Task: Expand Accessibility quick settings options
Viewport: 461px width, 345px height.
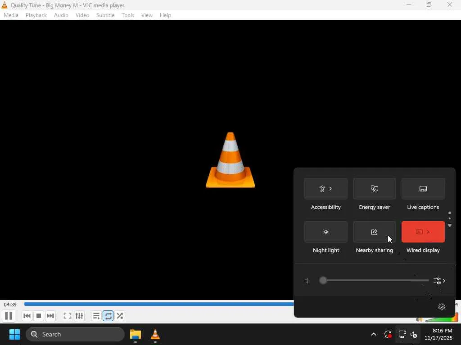Action: tap(326, 189)
